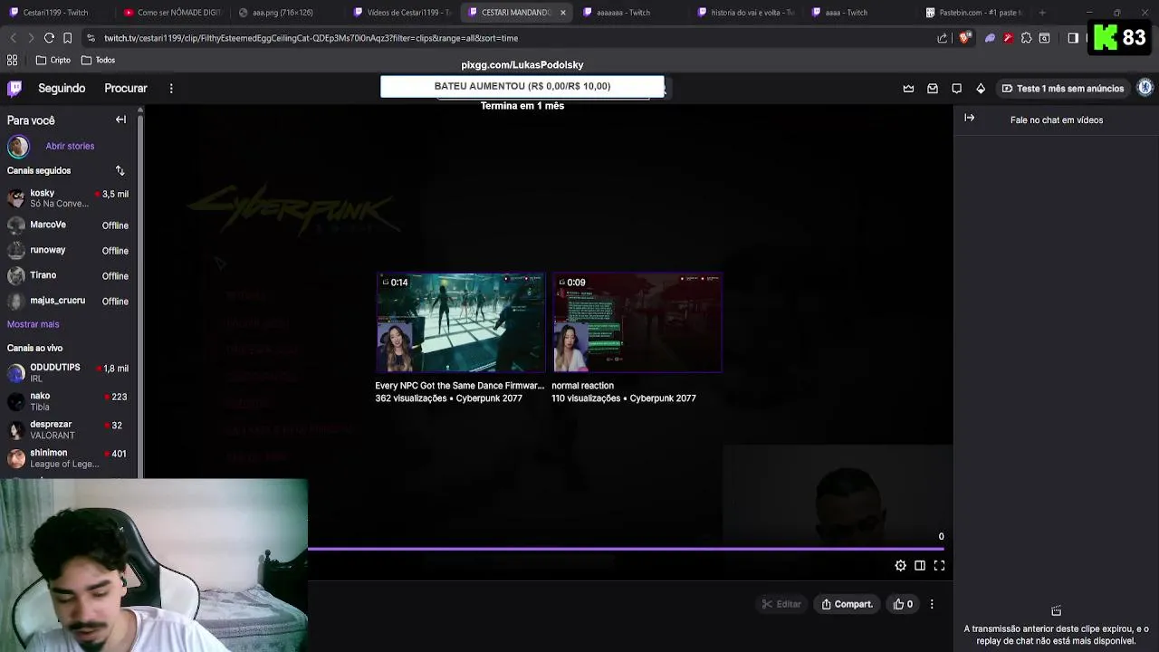Open normal reaction clip title

tap(582, 386)
